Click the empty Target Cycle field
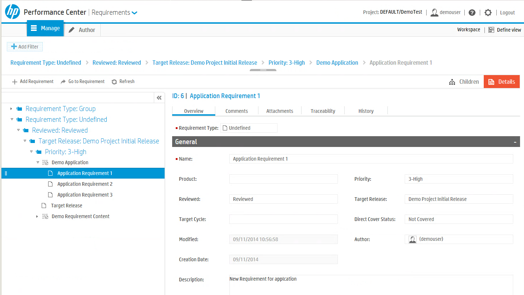 (x=284, y=219)
